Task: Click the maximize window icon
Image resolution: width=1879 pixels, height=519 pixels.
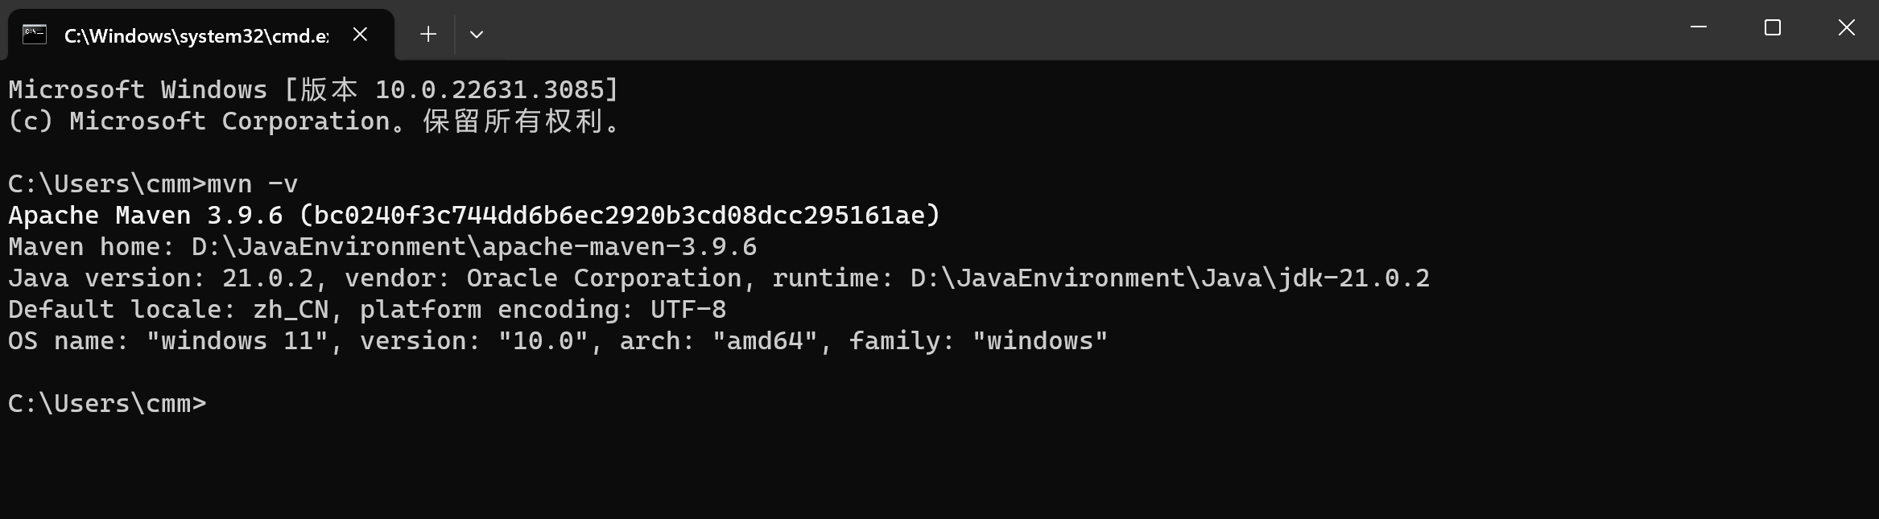Action: [x=1772, y=27]
